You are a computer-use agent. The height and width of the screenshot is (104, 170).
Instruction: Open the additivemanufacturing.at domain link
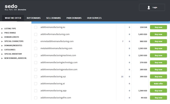click(52, 84)
